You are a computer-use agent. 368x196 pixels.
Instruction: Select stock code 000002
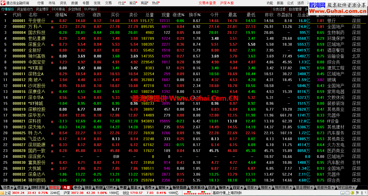pyautogui.click(x=19, y=27)
